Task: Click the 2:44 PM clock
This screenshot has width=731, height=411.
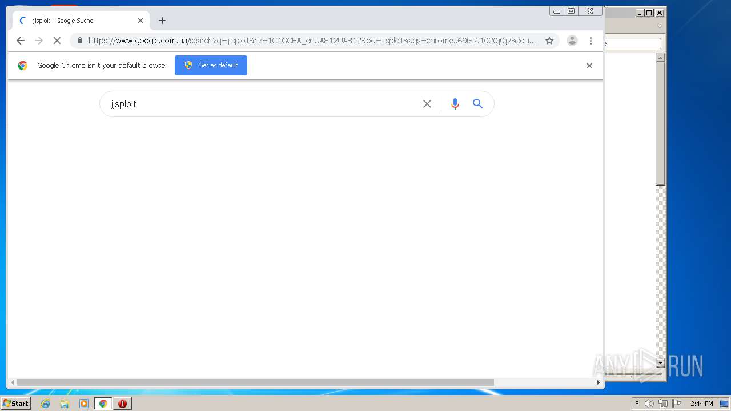Action: 701,404
